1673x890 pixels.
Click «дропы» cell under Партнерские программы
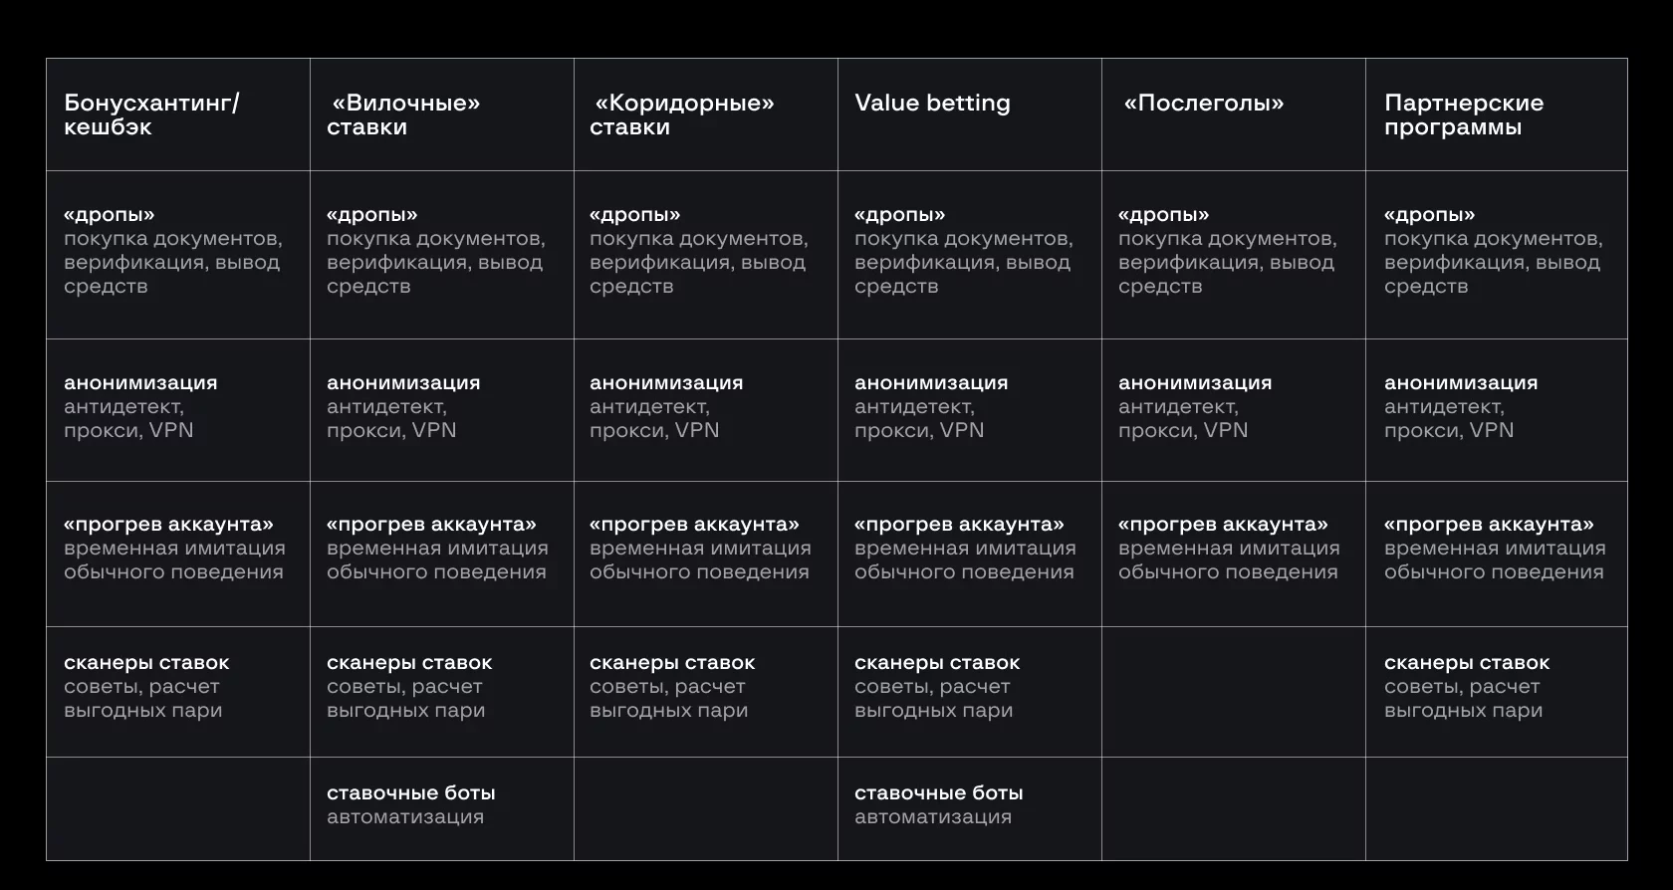point(1493,251)
